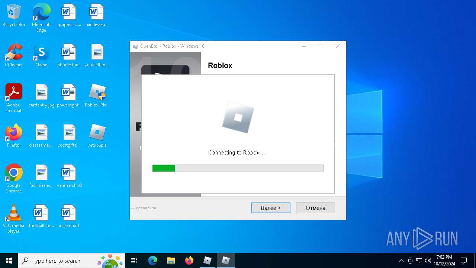Open CCleaner desktop shortcut

click(14, 55)
